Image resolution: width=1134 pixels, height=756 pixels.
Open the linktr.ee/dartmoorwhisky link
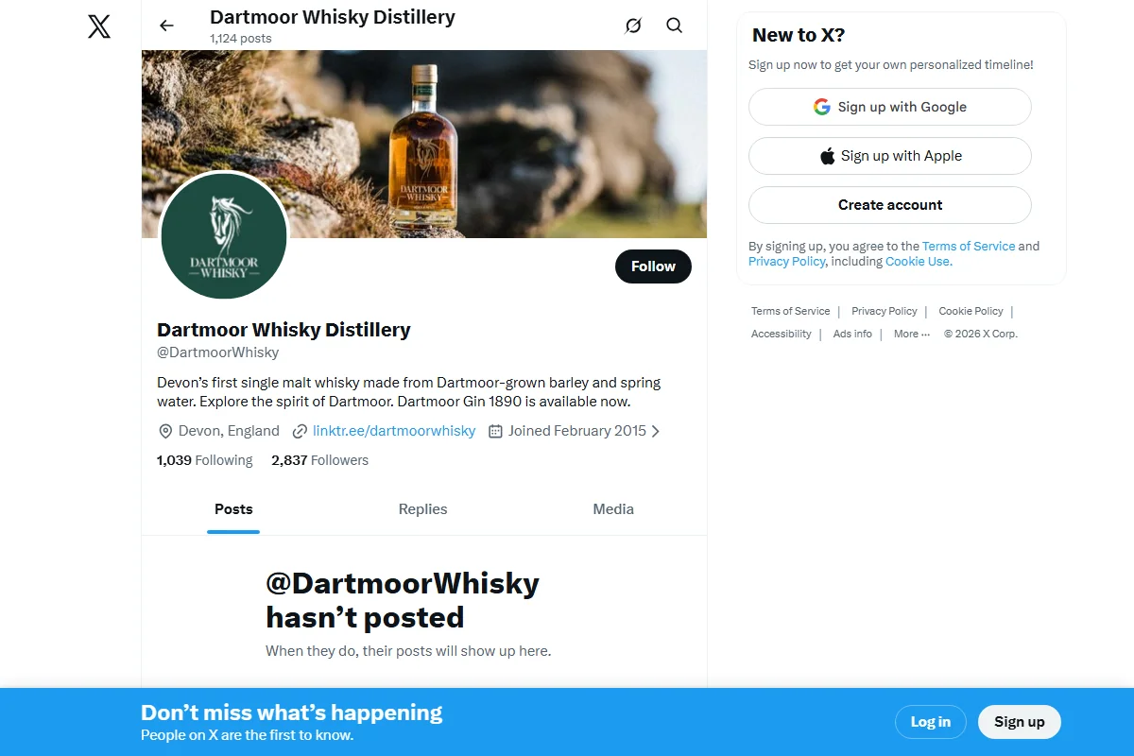click(x=394, y=431)
